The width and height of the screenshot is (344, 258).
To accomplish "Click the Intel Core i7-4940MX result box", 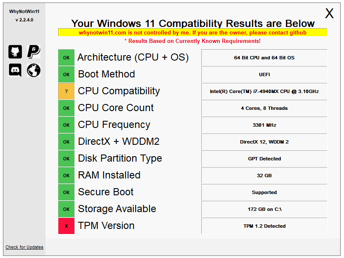I will point(264,91).
